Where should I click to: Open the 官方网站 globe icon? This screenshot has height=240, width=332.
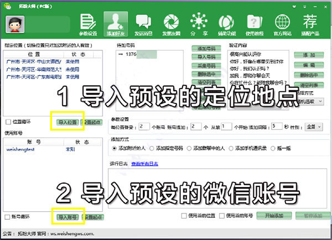282,24
